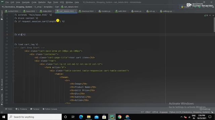Click the Search Everywhere magnifier icon
Screen dimensions: 215x120
point(213,7)
